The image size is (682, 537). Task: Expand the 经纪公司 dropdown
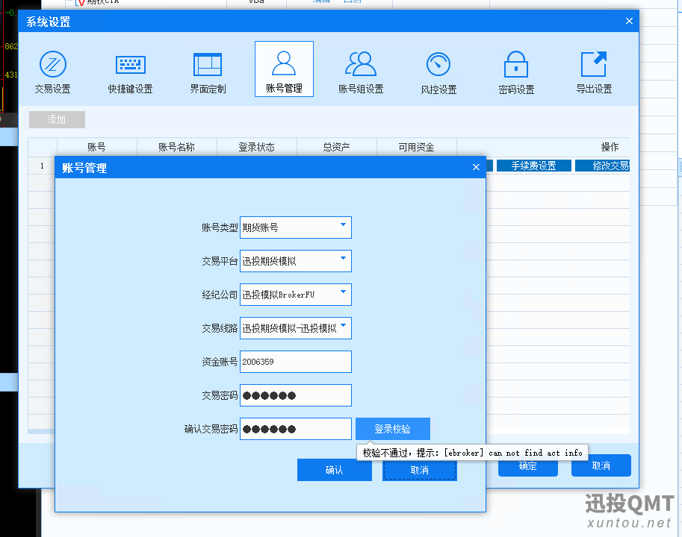pyautogui.click(x=343, y=292)
